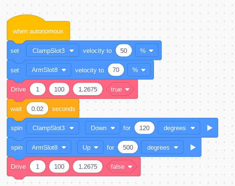Click the 1.2675 field in first Drive block
The width and height of the screenshot is (235, 186).
[88, 89]
